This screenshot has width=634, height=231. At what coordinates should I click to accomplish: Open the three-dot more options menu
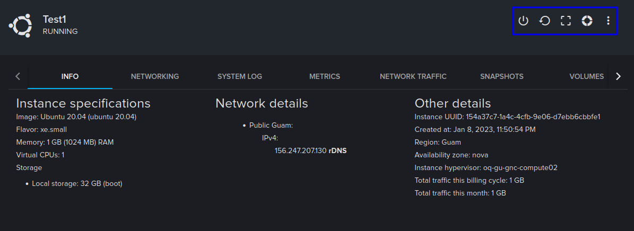608,21
